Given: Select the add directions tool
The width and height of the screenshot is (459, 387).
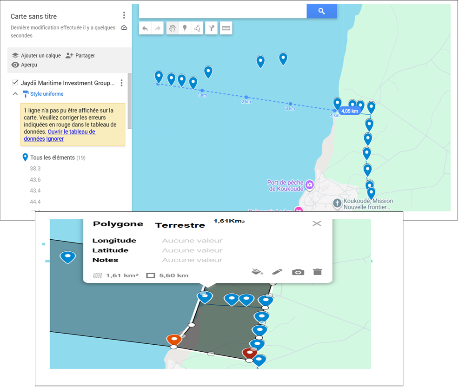Looking at the screenshot, I should click(211, 28).
